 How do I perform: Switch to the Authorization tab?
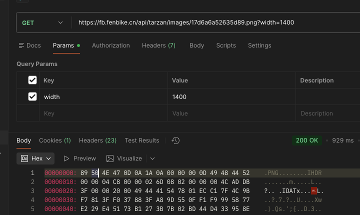[x=110, y=45]
